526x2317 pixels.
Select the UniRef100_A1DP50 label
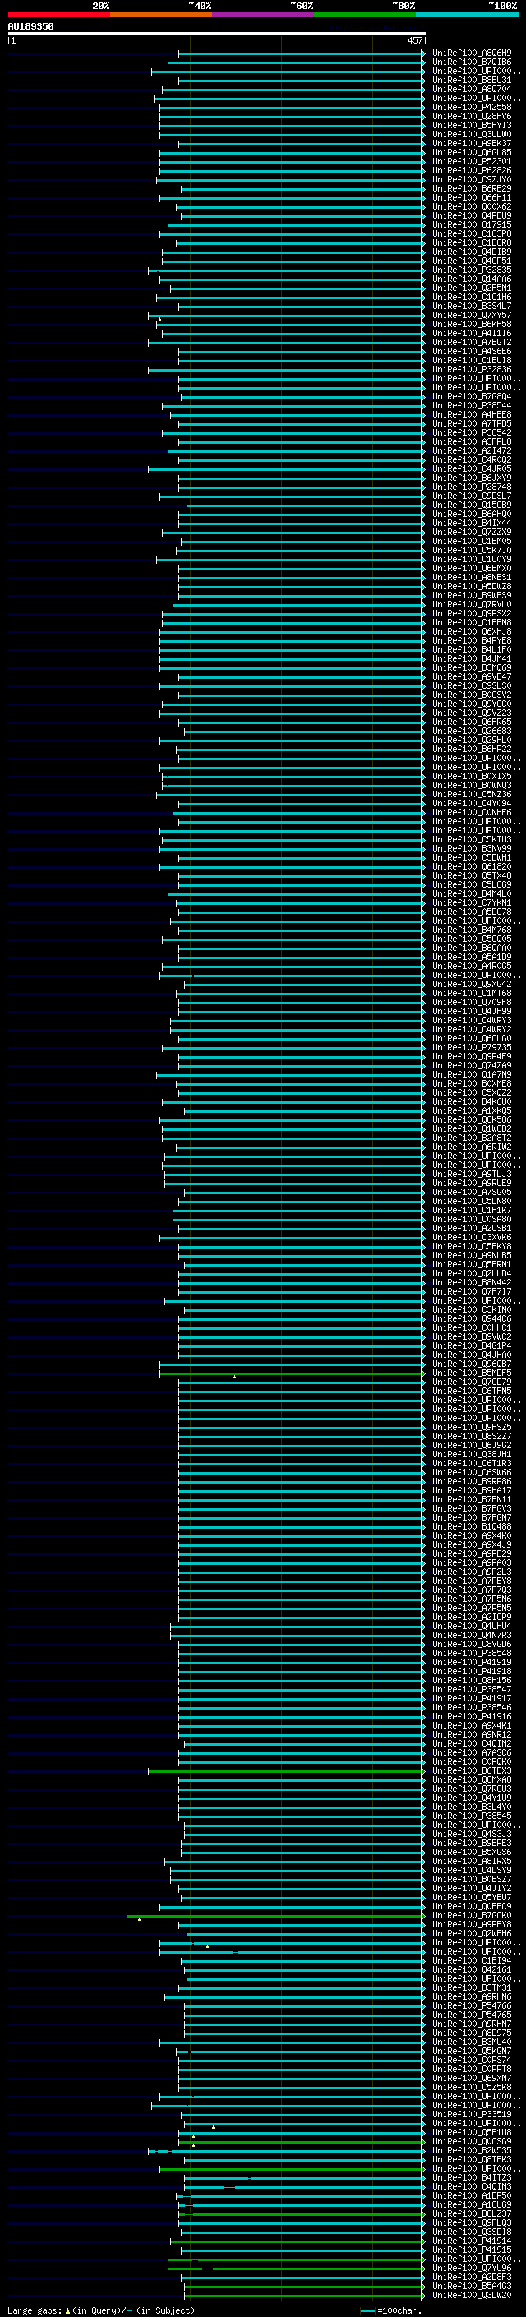point(471,2195)
